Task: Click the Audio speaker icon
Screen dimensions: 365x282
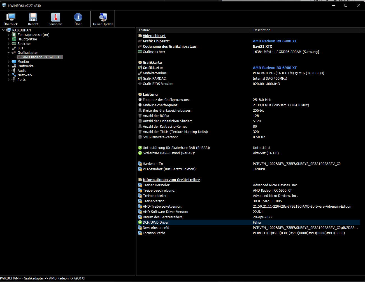Action: 14,70
